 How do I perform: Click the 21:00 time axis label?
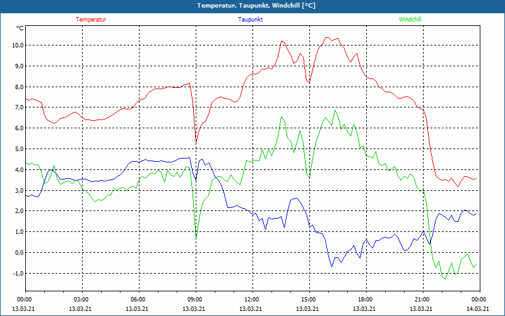(x=422, y=300)
